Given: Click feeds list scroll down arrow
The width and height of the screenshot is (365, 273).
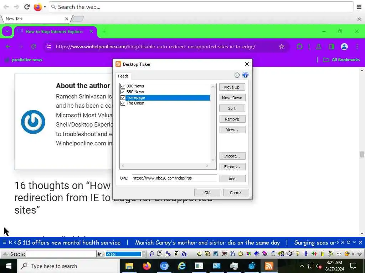Looking at the screenshot, I should [213, 160].
